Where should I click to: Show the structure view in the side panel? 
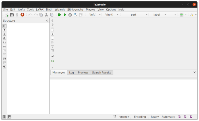click(x=5, y=26)
